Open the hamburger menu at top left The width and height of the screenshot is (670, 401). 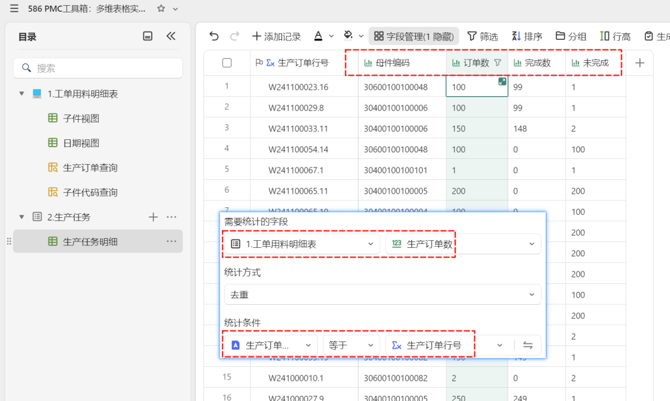tap(14, 9)
